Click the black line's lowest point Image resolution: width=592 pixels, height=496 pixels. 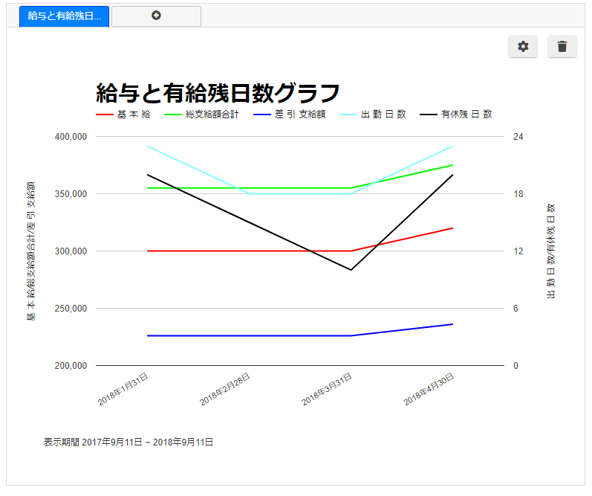coord(351,270)
